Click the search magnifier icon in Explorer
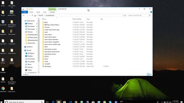This screenshot has width=184, height=103. (x=149, y=15)
